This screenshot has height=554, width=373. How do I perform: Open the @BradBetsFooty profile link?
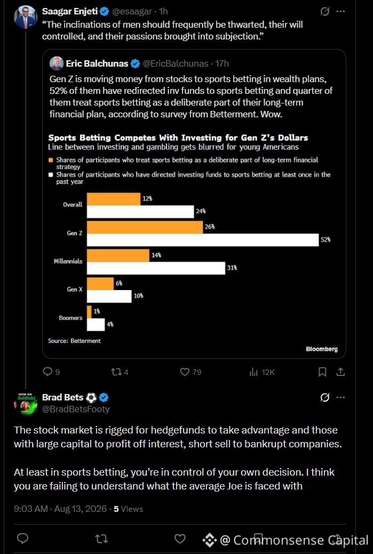pyautogui.click(x=76, y=409)
